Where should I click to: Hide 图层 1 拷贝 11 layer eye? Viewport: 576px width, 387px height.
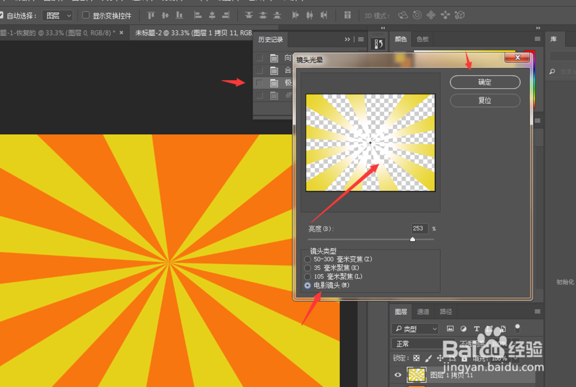pos(397,375)
